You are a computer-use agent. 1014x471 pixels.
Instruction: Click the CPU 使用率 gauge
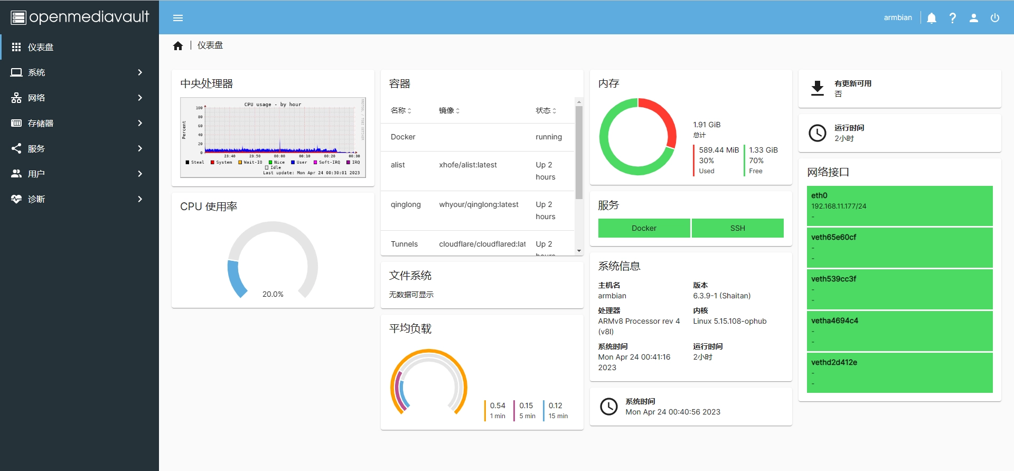(x=273, y=260)
